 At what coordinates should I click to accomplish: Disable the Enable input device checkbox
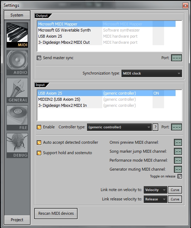click(x=39, y=127)
